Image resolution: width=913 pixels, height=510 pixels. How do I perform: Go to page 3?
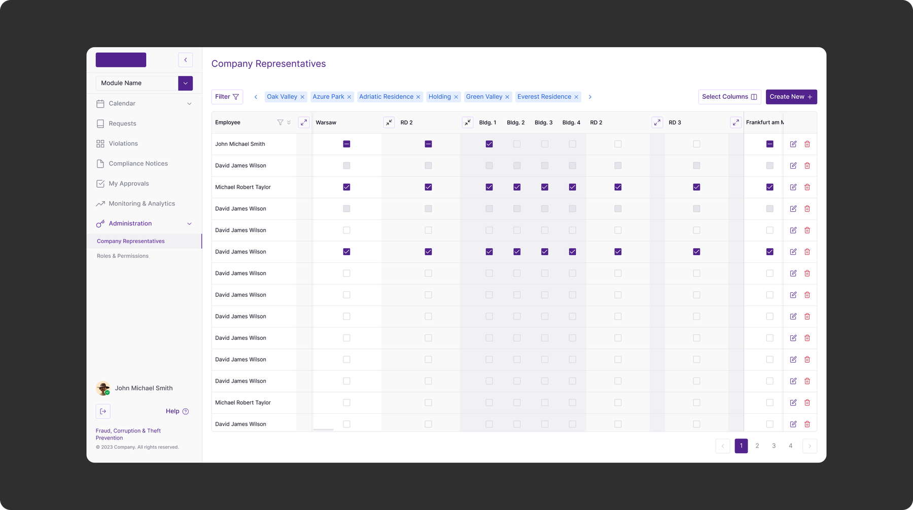[774, 446]
